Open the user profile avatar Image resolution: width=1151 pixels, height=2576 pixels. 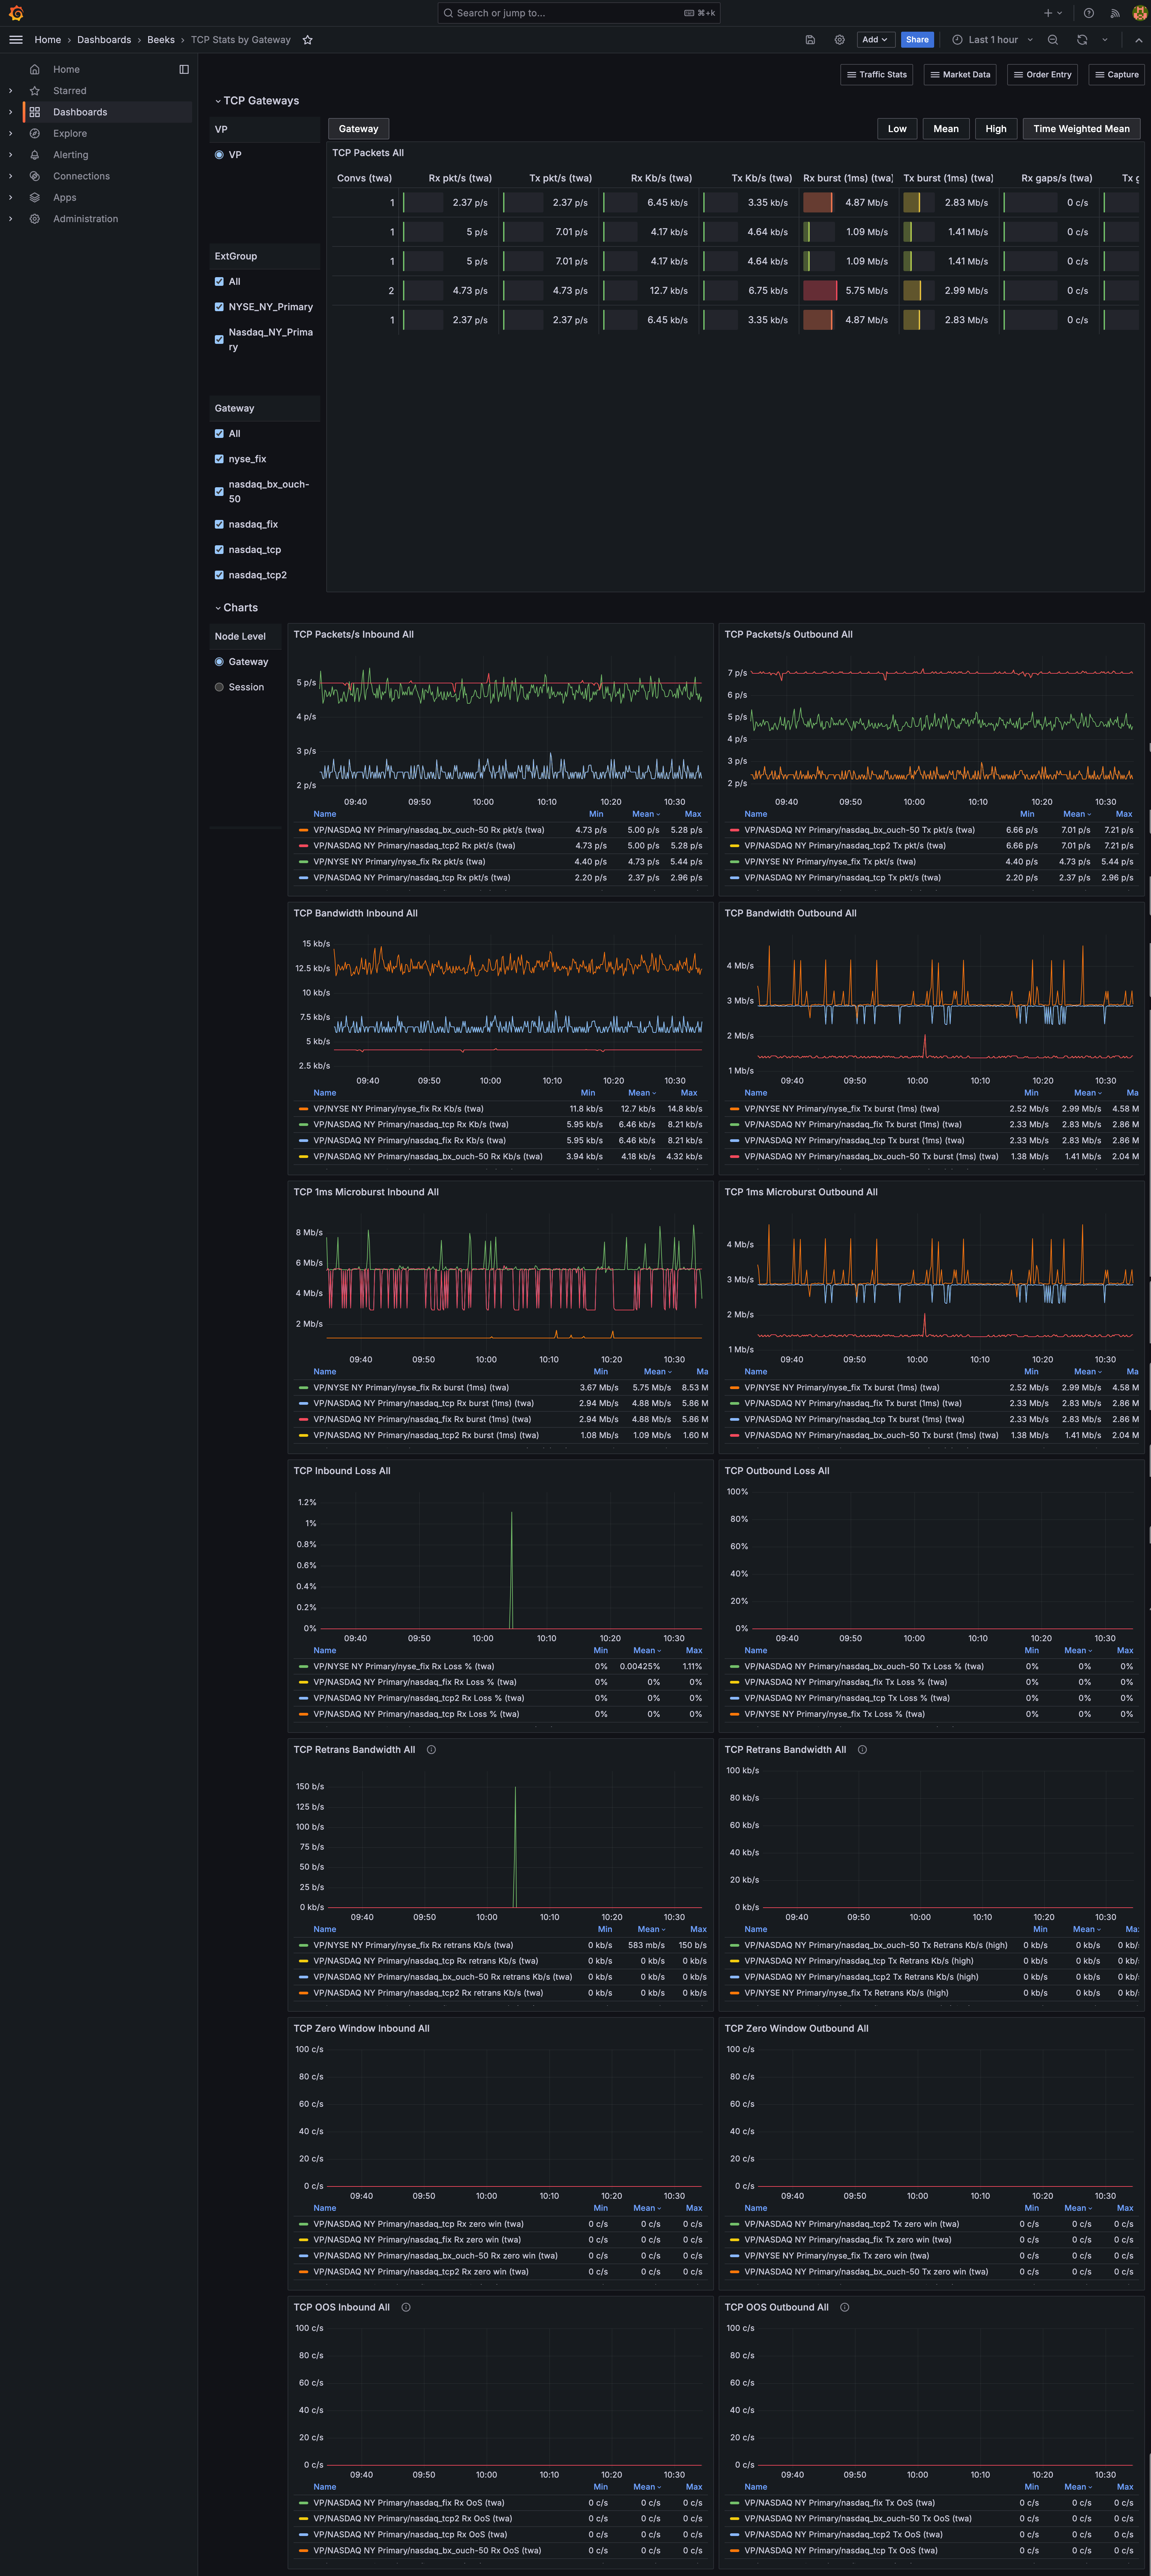[x=1140, y=13]
